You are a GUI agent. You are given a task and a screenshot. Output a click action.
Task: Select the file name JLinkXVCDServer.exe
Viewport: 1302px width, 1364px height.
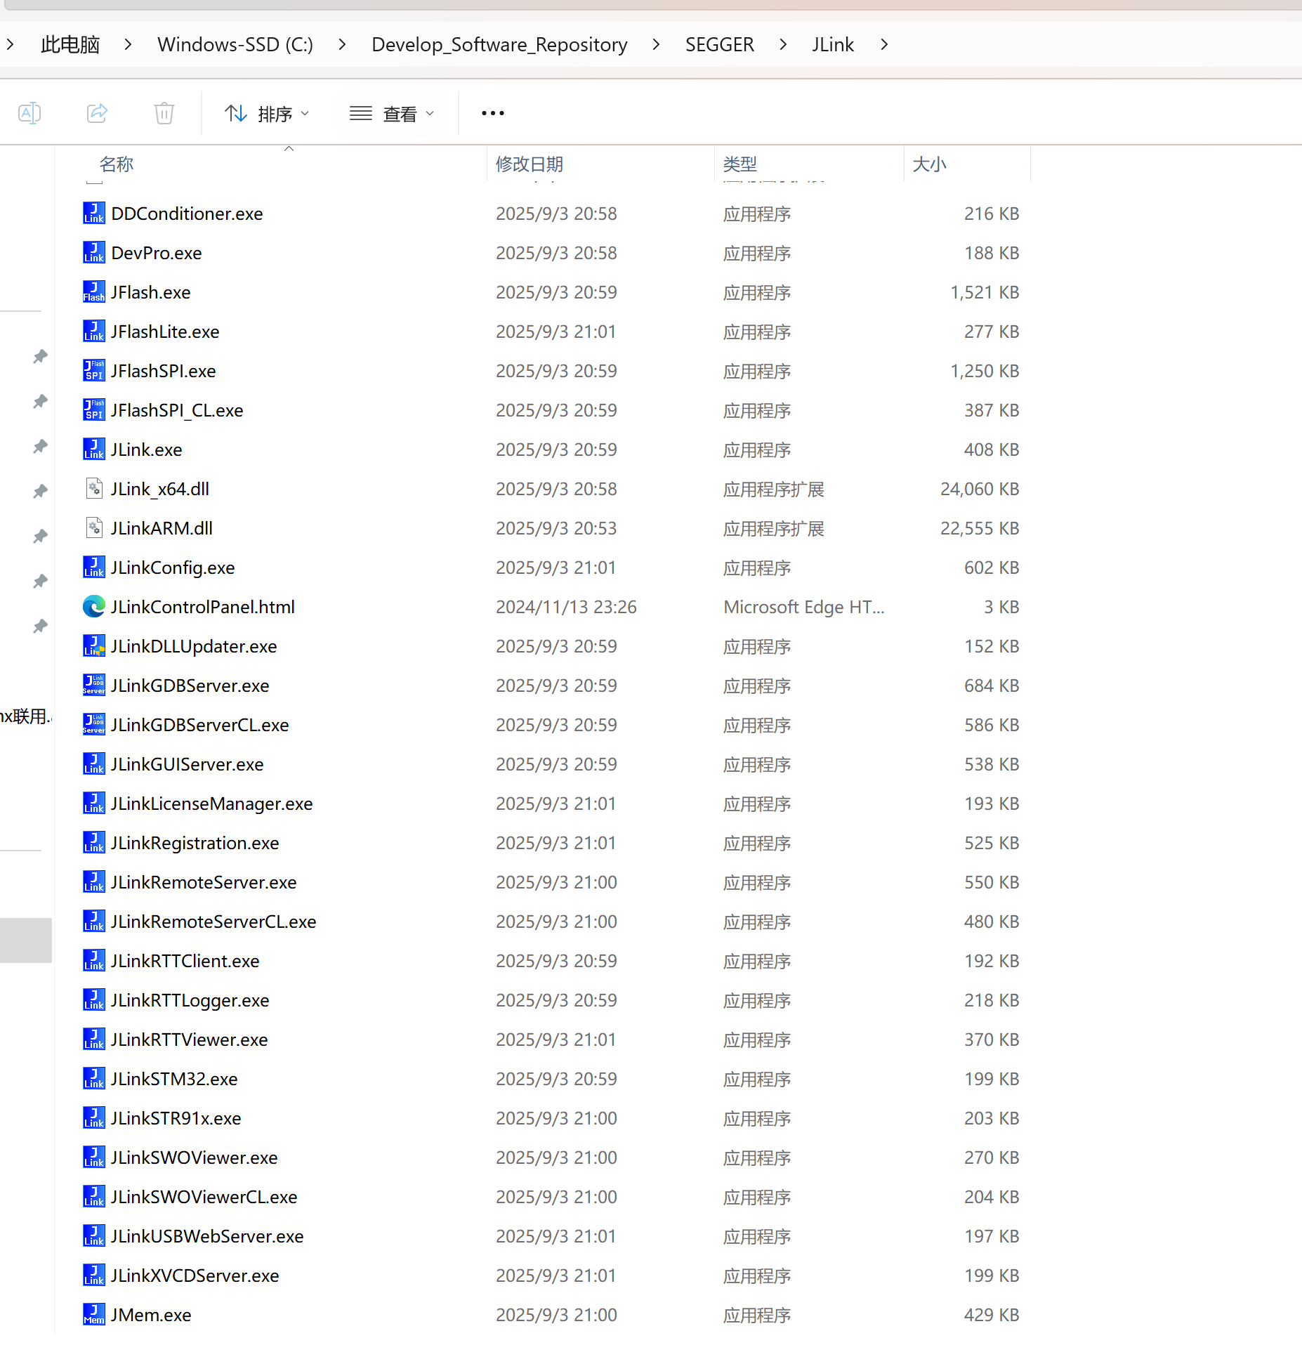click(195, 1276)
